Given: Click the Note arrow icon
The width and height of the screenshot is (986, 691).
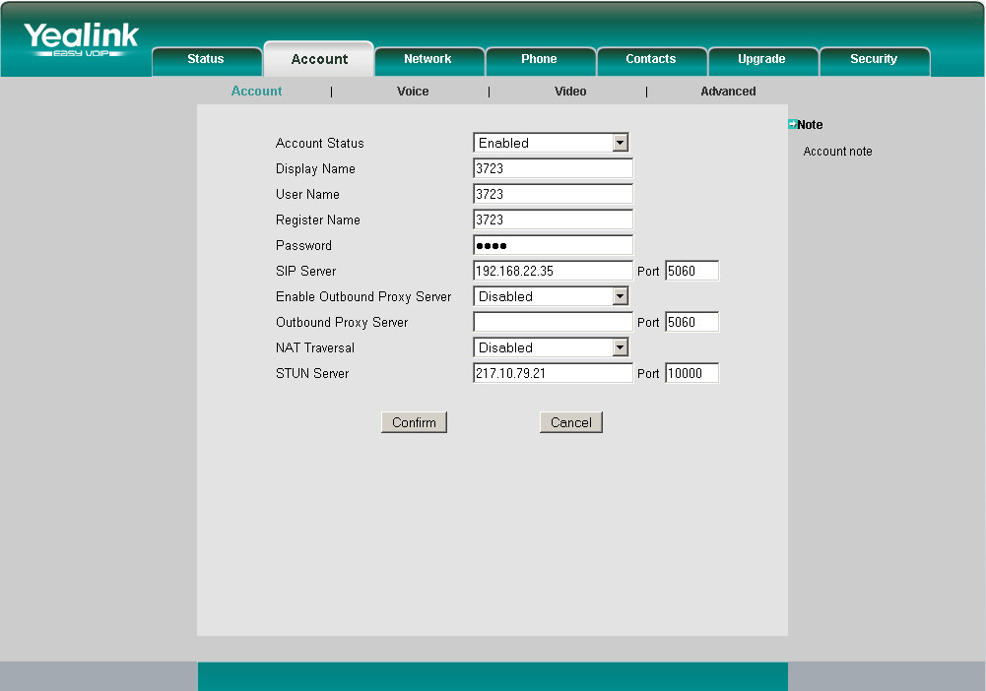Looking at the screenshot, I should pos(792,124).
